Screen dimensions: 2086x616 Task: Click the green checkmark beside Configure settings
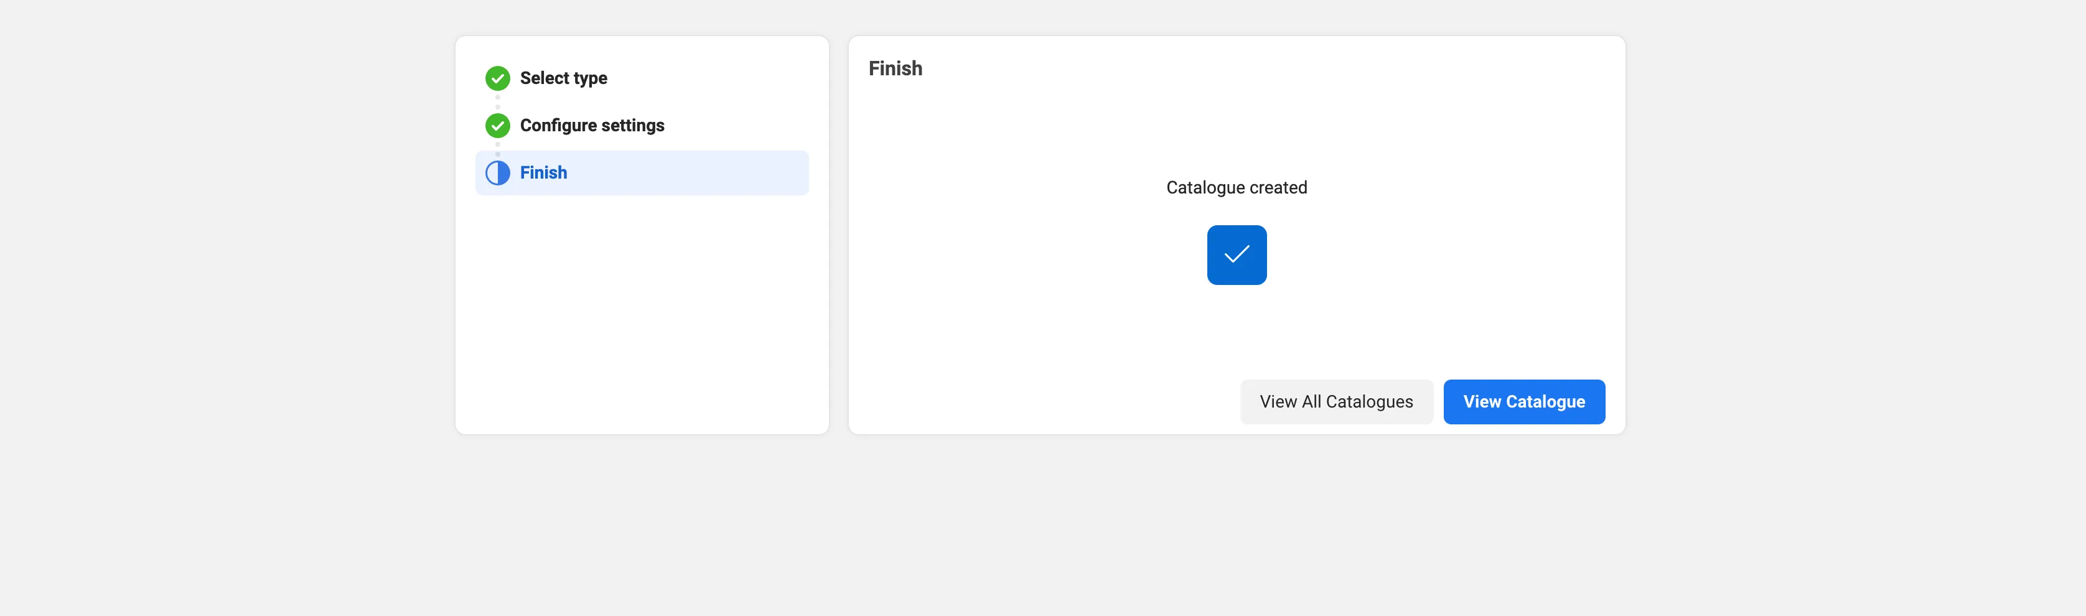(x=497, y=126)
